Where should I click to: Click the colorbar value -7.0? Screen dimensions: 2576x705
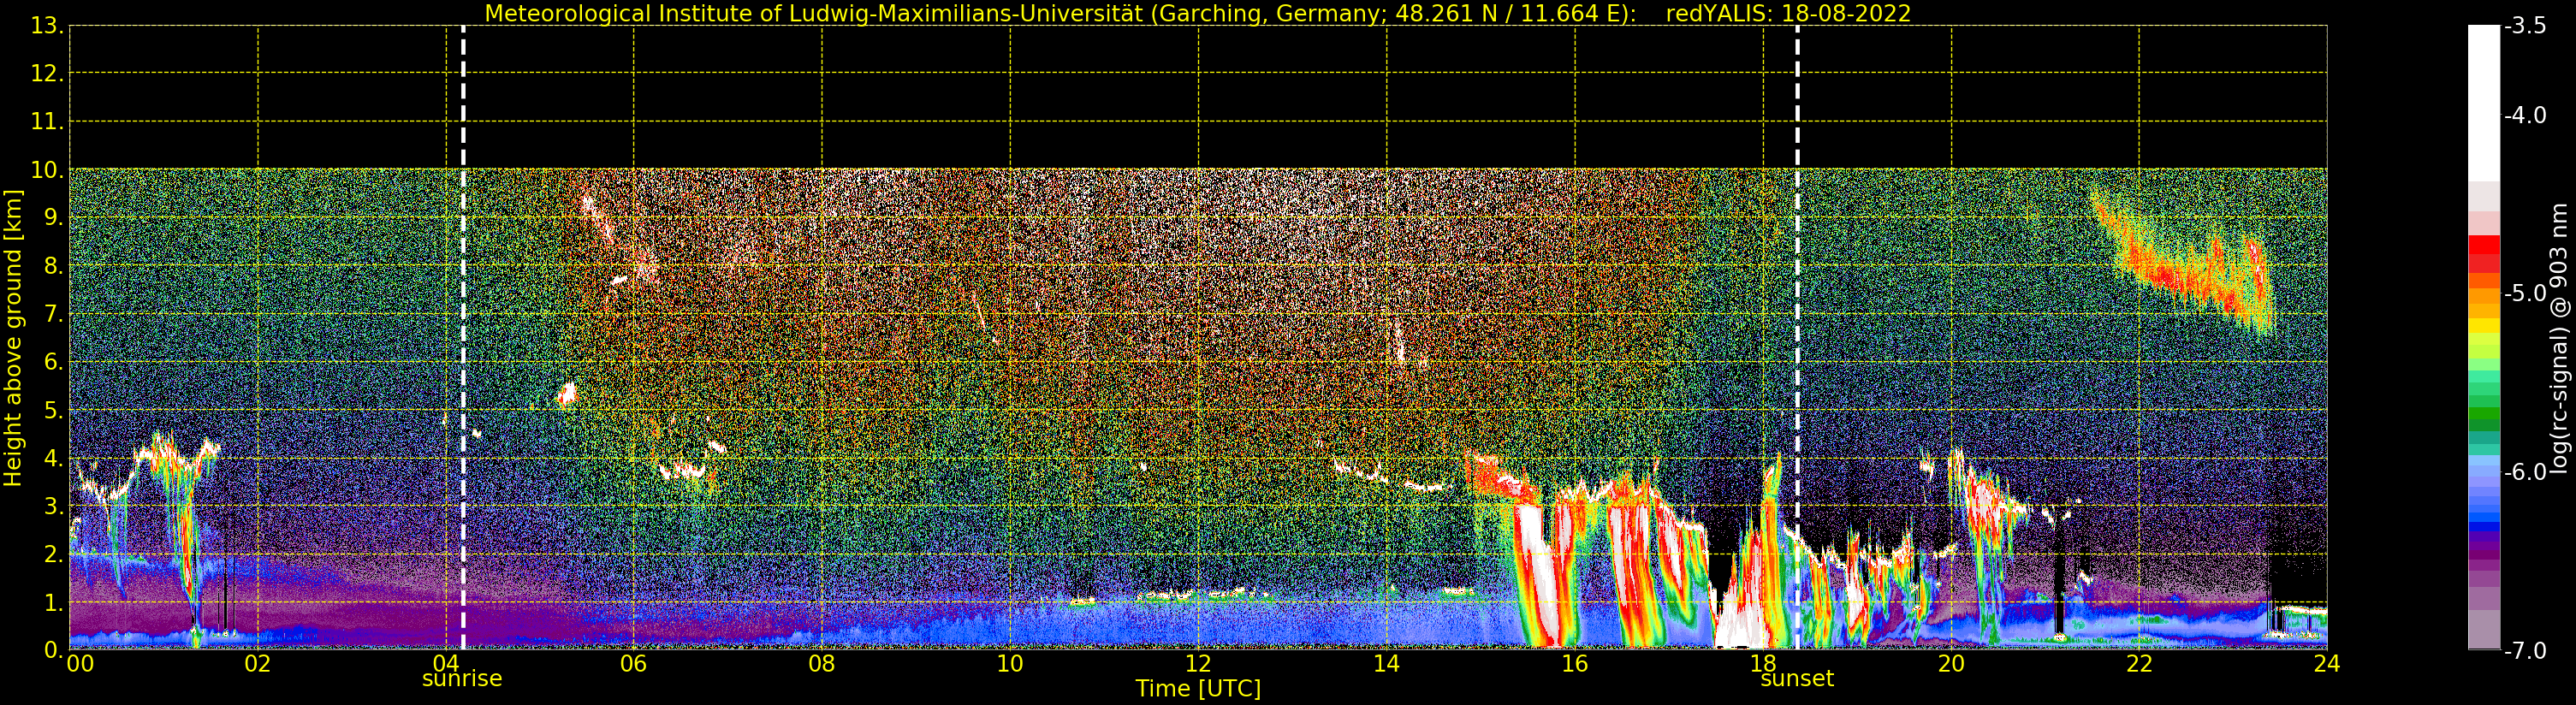pyautogui.click(x=2525, y=651)
